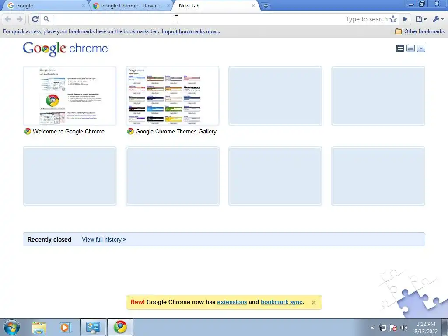Close the New Tab tab
The height and width of the screenshot is (336, 448).
(253, 5)
